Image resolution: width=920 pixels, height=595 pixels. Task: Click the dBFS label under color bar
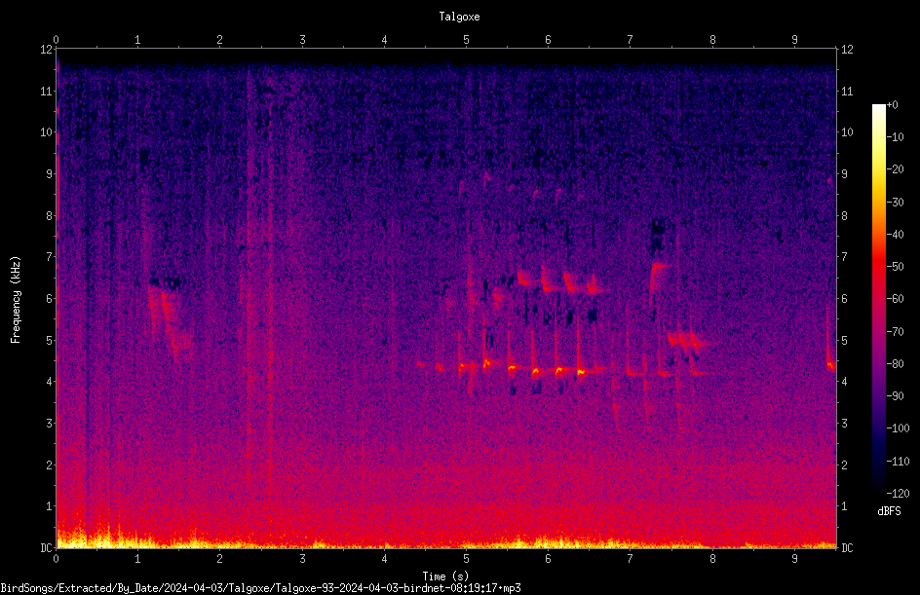click(889, 511)
